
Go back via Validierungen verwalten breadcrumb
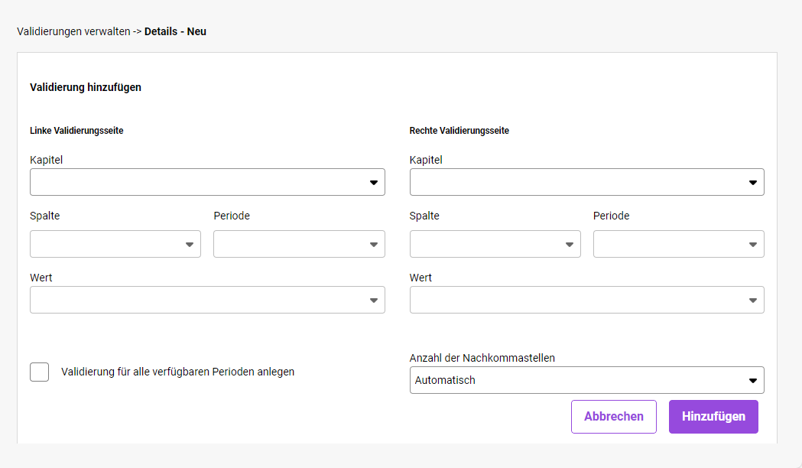(73, 31)
